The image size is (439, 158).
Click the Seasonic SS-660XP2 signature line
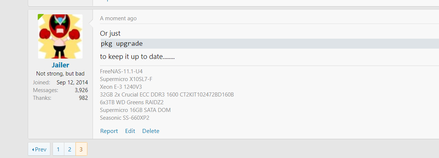tap(124, 118)
